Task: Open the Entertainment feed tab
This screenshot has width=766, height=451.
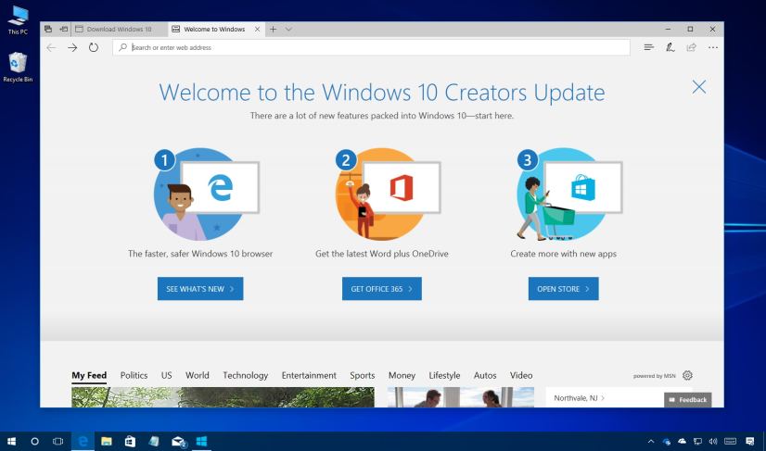Action: [x=309, y=375]
